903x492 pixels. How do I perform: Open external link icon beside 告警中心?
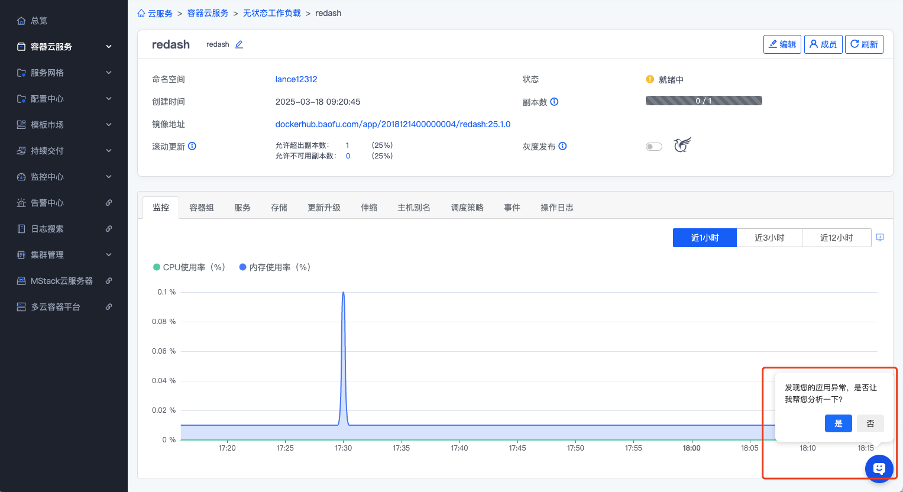click(109, 203)
